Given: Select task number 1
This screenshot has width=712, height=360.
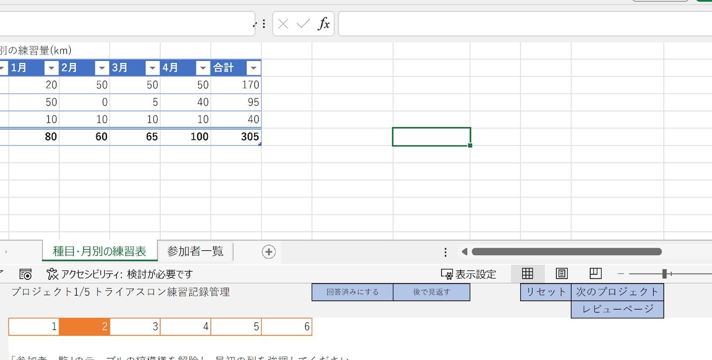Looking at the screenshot, I should [x=34, y=327].
